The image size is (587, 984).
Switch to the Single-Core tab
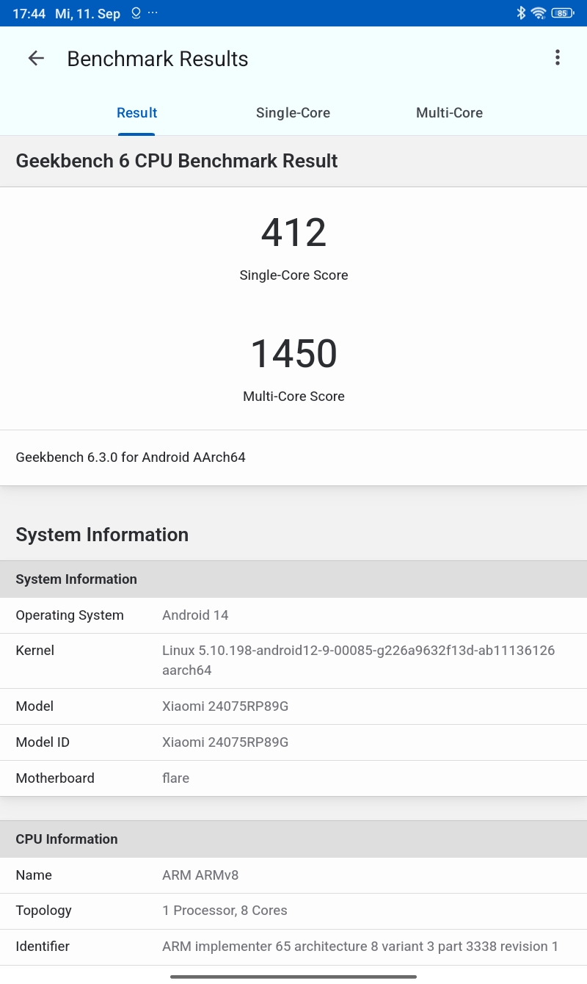[x=293, y=113]
